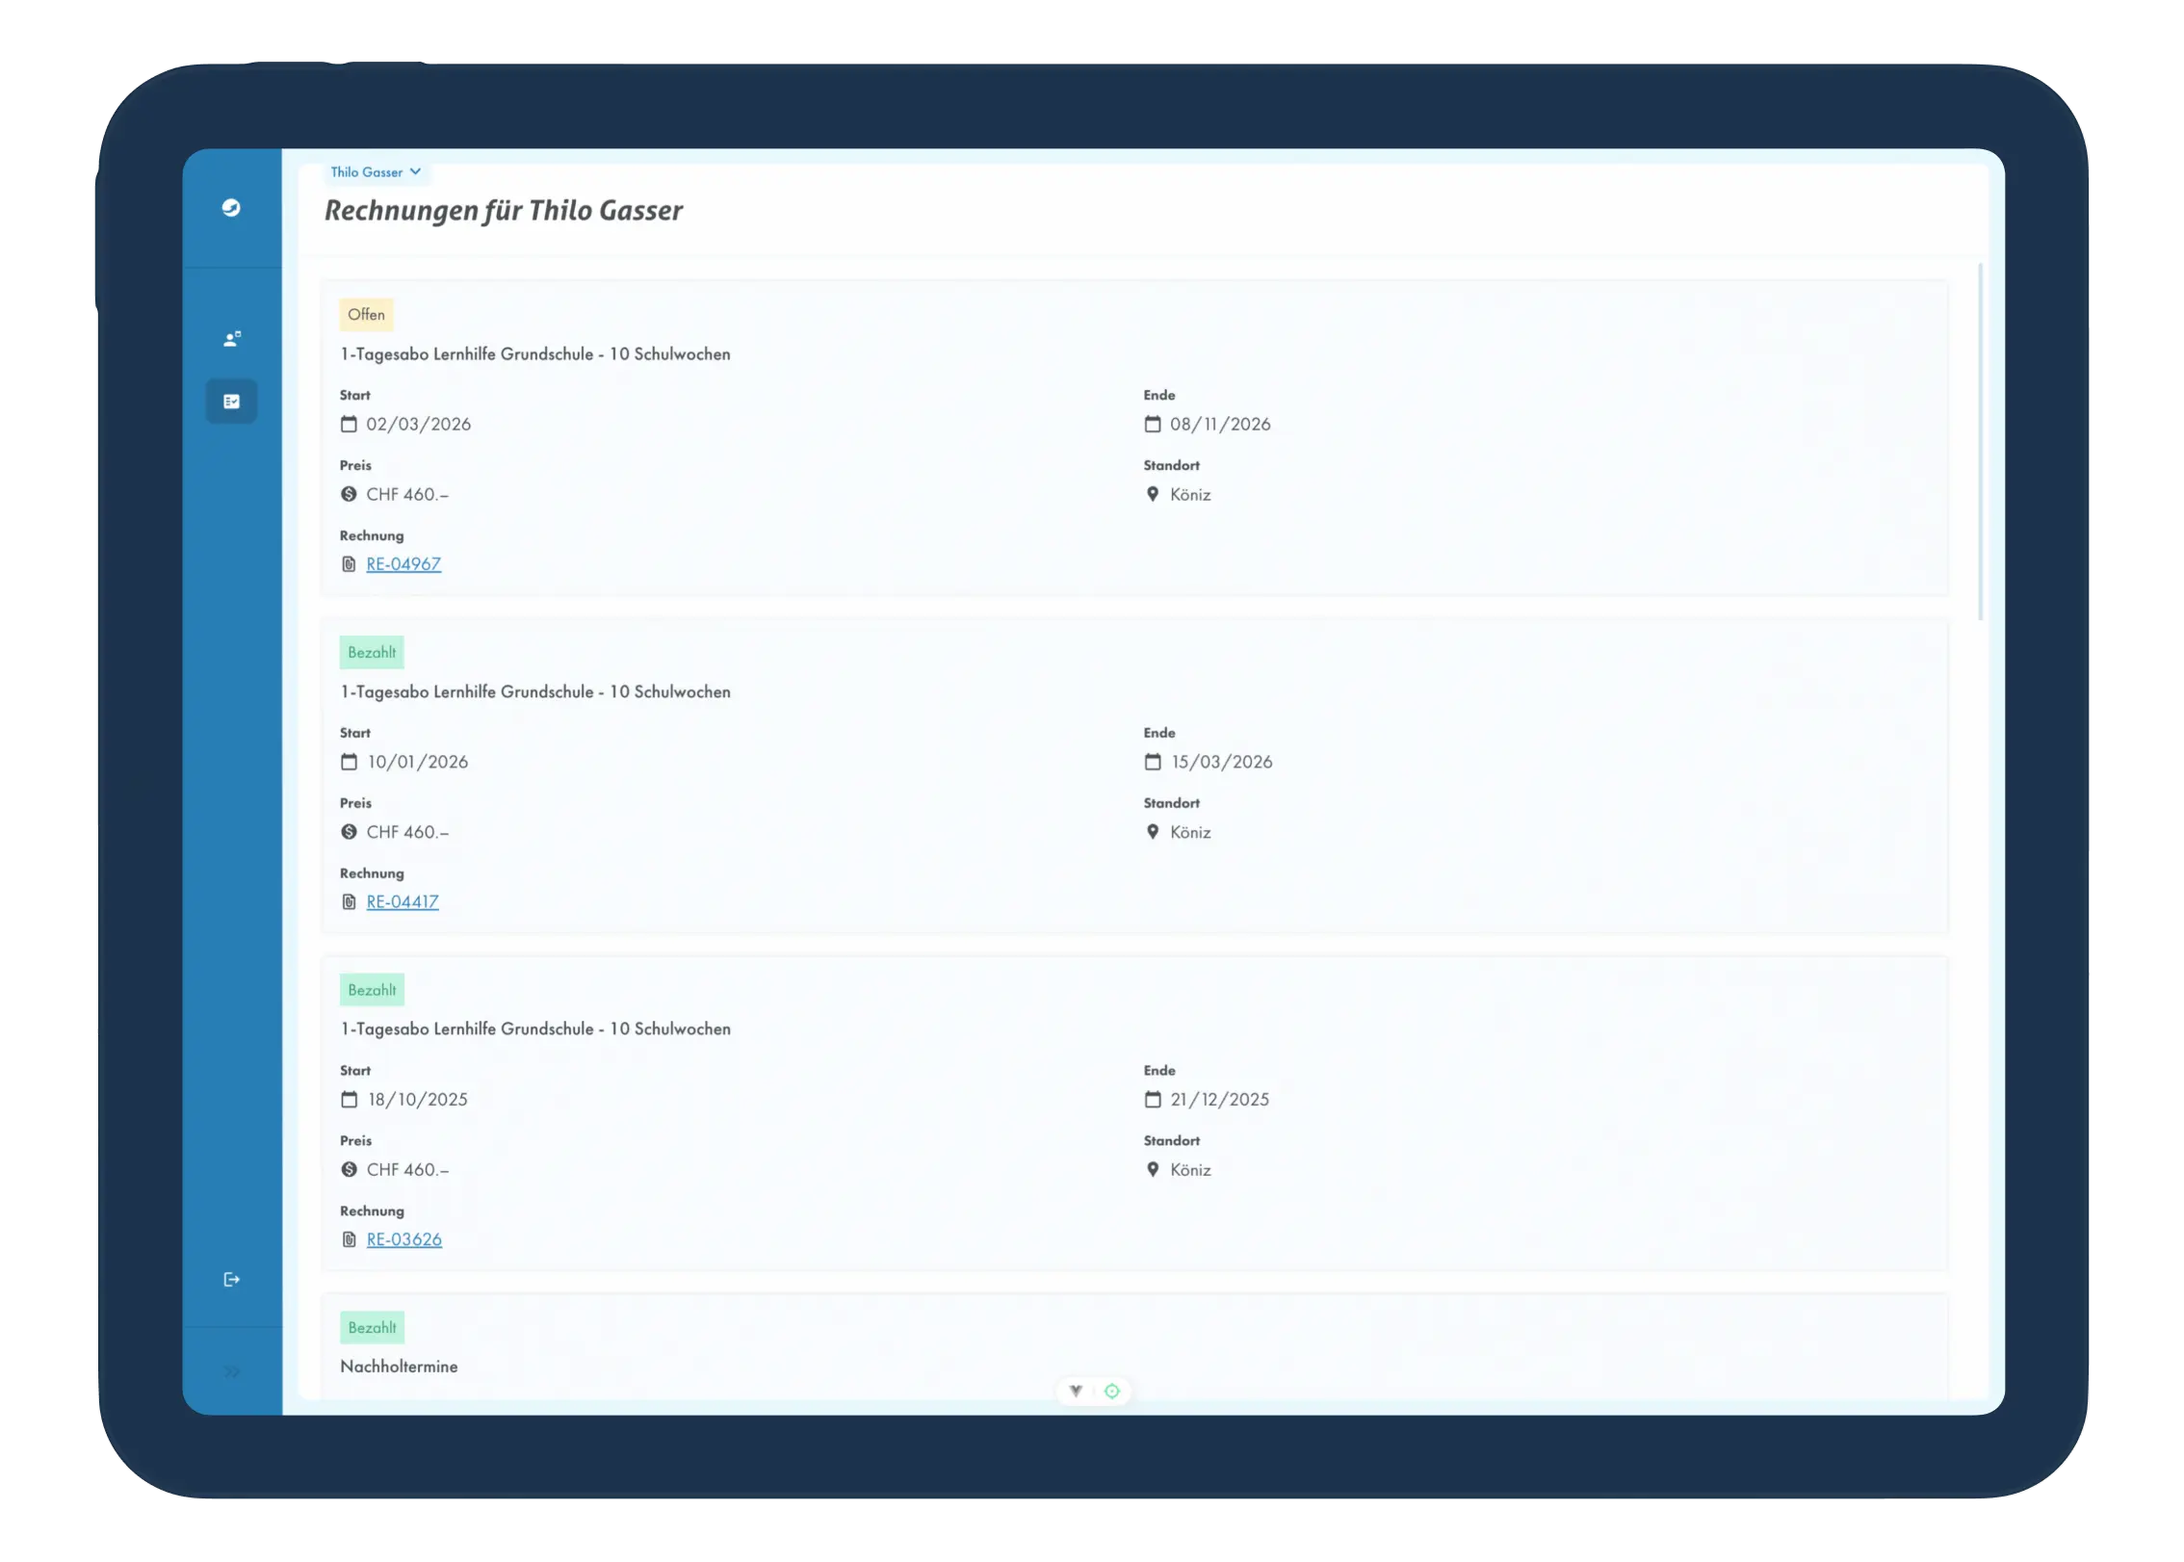
Task: Open invoice RE-04967
Action: coord(403,564)
